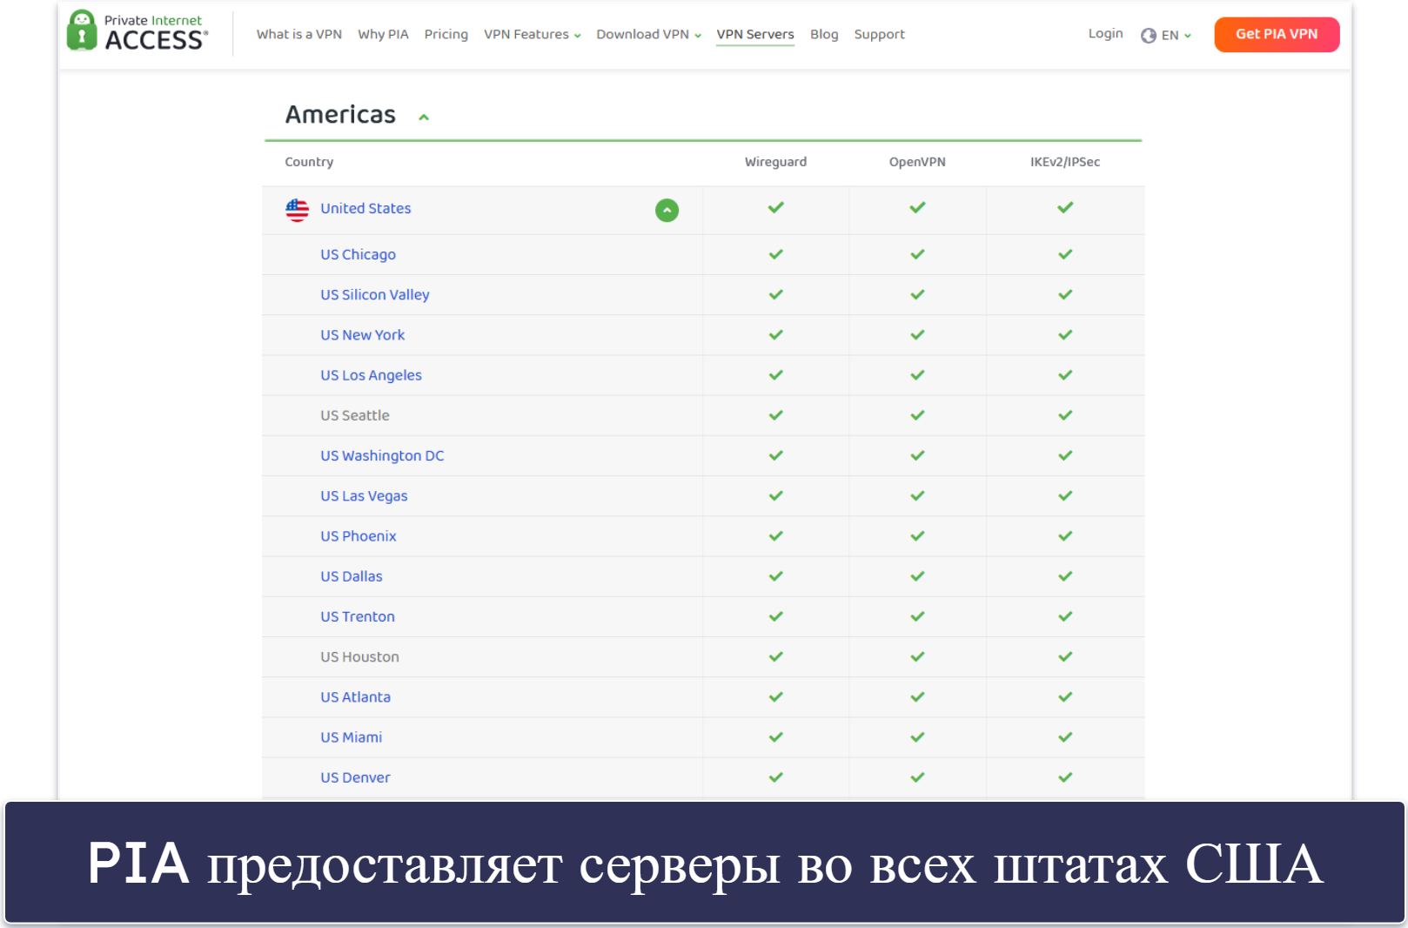Open the Support nav link
The height and width of the screenshot is (928, 1408).
pyautogui.click(x=879, y=34)
